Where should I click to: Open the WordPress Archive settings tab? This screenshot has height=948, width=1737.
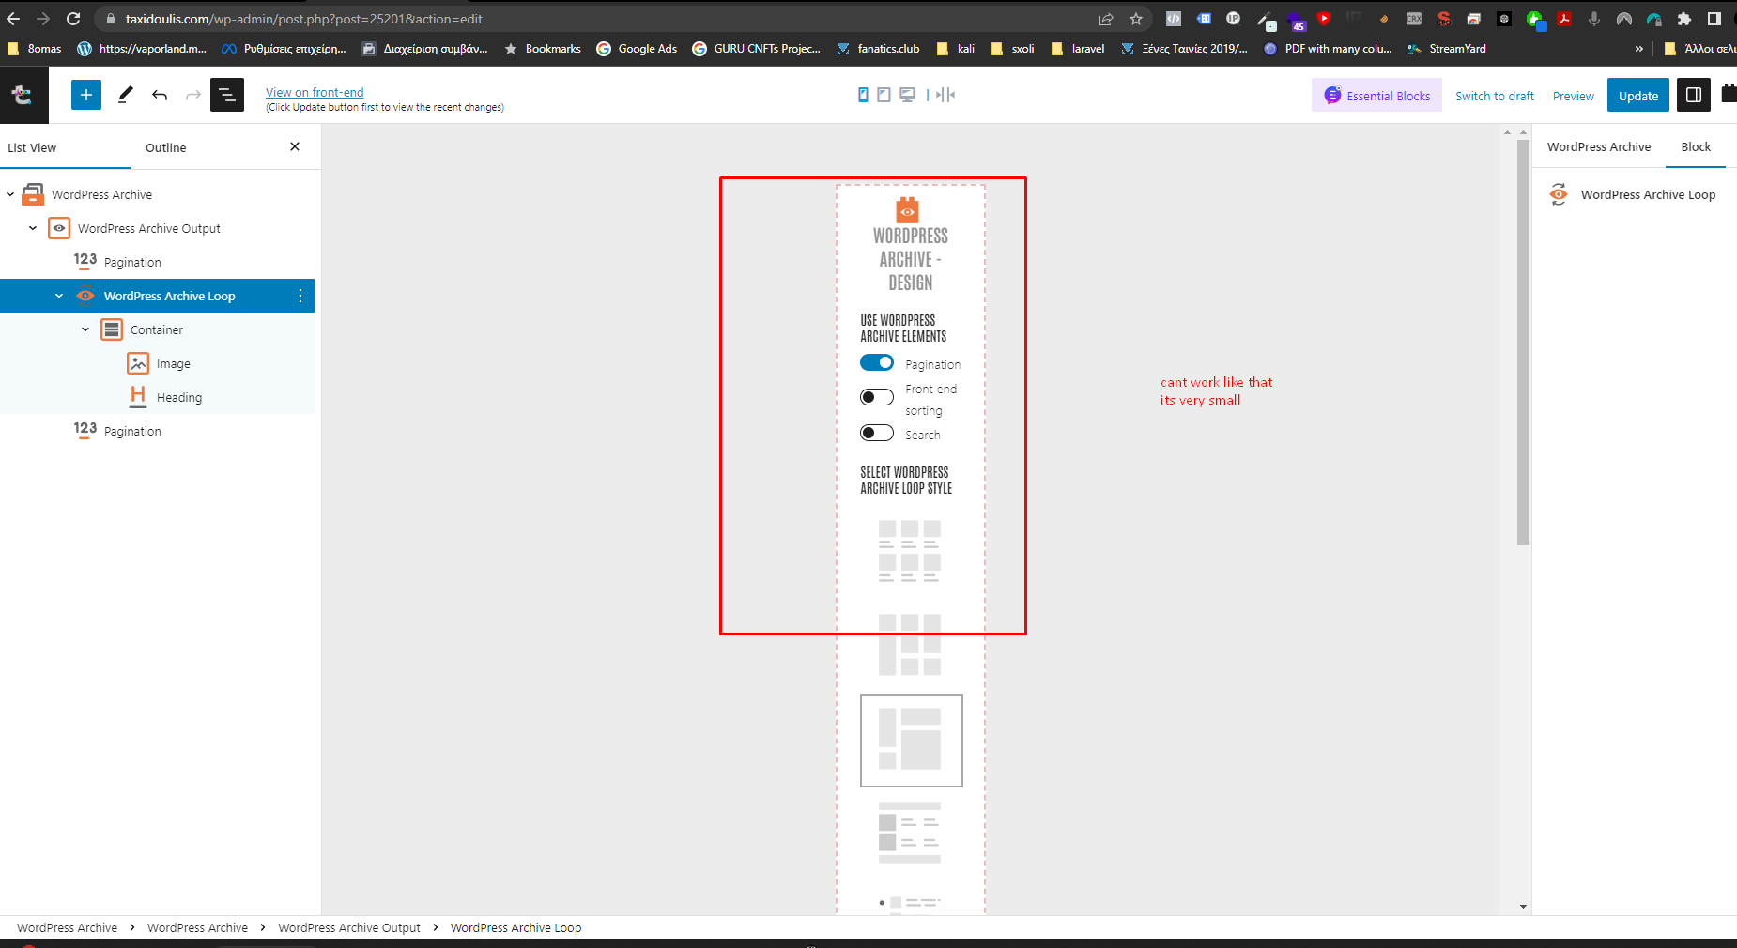pyautogui.click(x=1599, y=146)
